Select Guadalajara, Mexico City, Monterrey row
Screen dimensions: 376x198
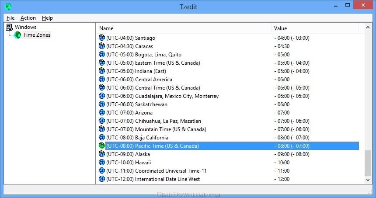pyautogui.click(x=229, y=96)
